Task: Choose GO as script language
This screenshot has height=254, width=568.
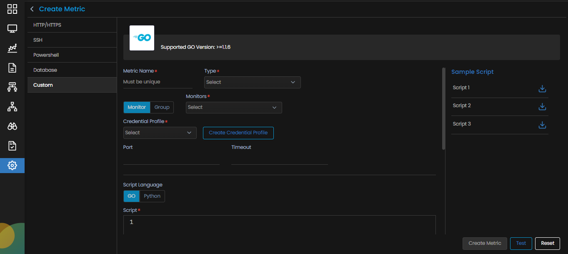Action: tap(131, 196)
